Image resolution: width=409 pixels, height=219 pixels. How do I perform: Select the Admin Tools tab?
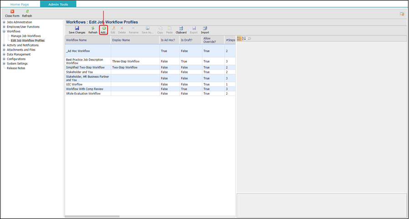58,4
